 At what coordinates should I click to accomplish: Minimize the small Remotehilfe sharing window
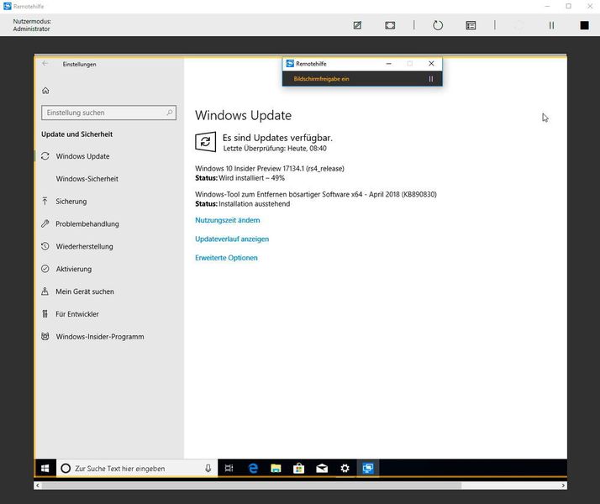click(x=389, y=64)
